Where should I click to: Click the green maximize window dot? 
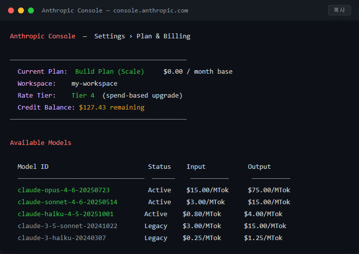(x=31, y=10)
